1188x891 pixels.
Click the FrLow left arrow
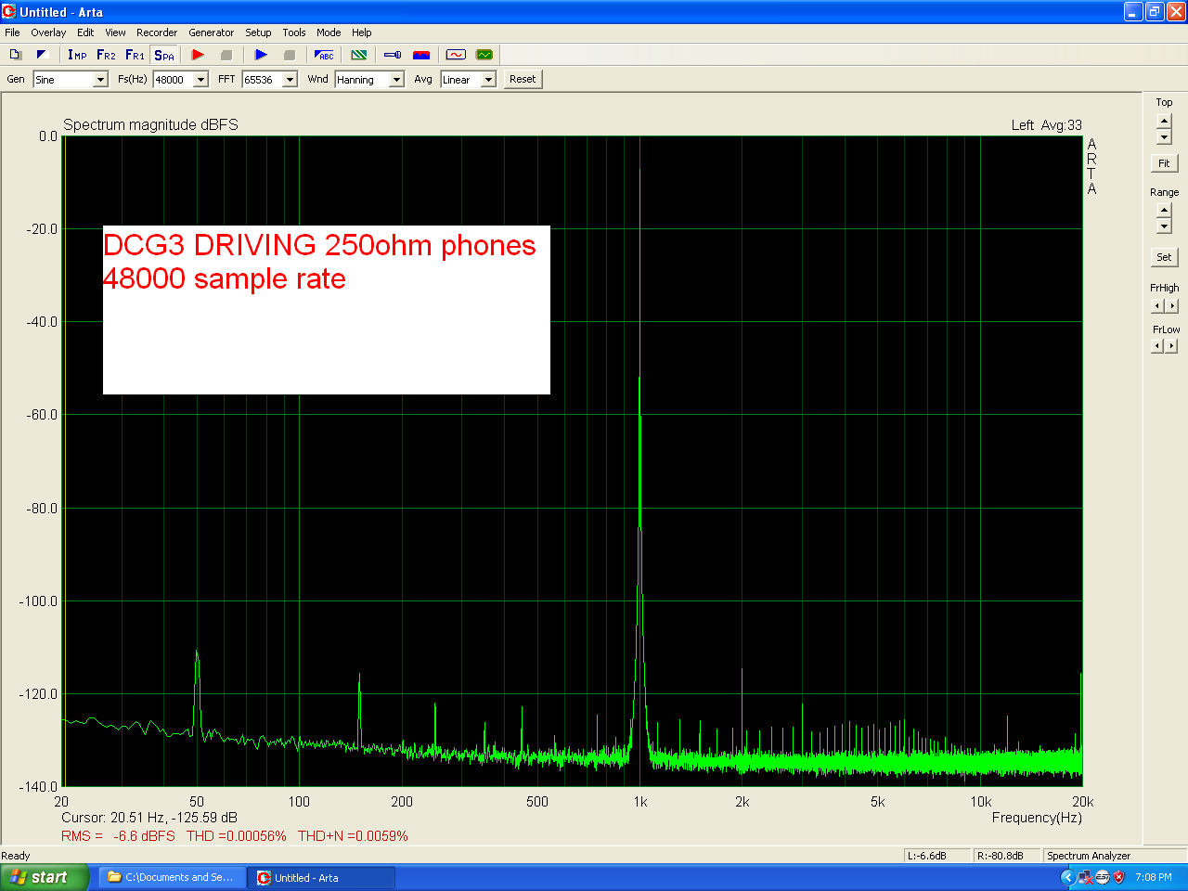(1157, 346)
